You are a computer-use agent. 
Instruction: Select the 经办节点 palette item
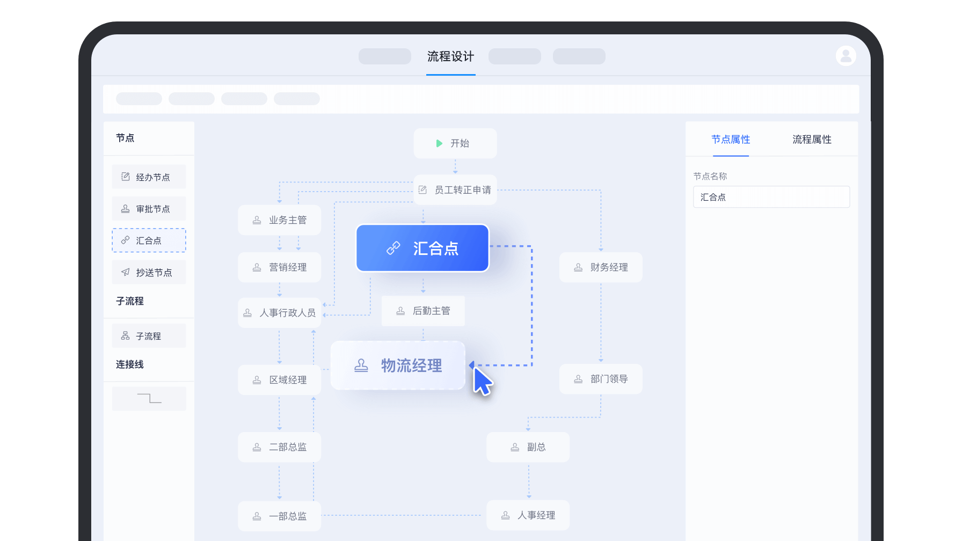(149, 177)
